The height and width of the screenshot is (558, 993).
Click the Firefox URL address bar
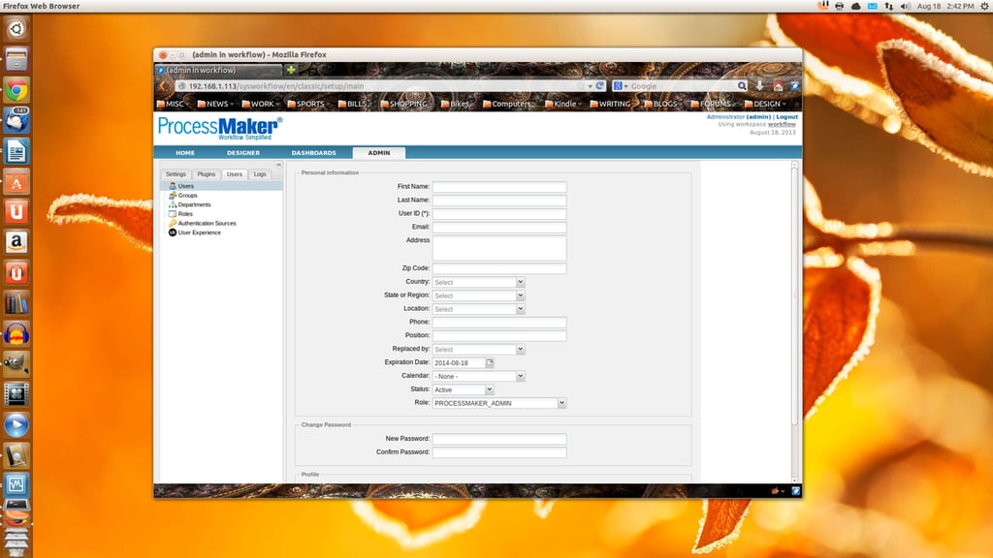[x=383, y=86]
